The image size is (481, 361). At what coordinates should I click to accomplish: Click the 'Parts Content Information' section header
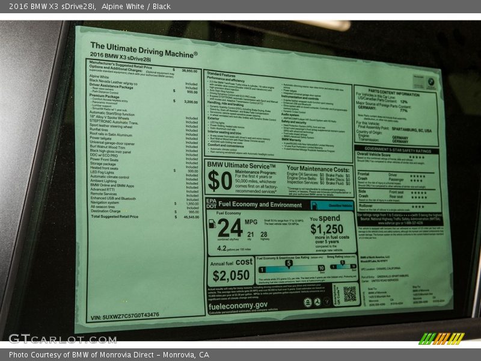pos(394,93)
